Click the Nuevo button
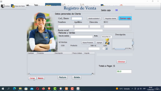This screenshot has height=91, width=161. [x=41, y=78]
